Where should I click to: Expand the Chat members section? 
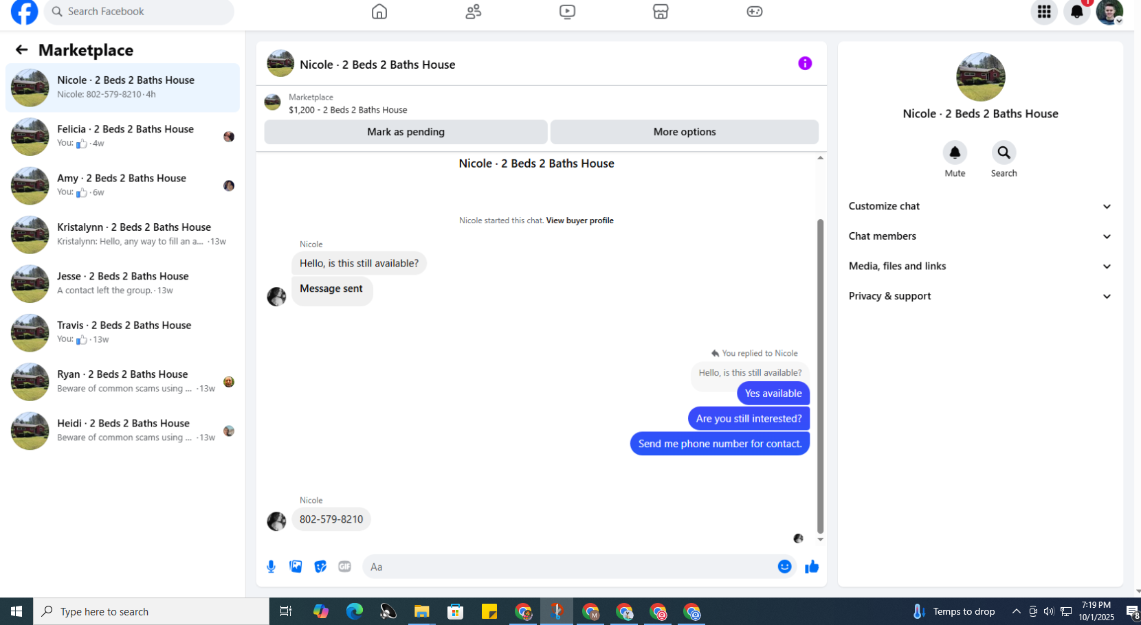tap(980, 236)
